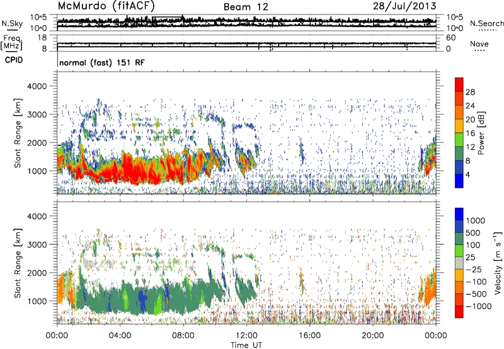Viewport: 504px width, 349px height.
Task: Click the "-500" tick on Velocity color bar
Action: [476, 294]
